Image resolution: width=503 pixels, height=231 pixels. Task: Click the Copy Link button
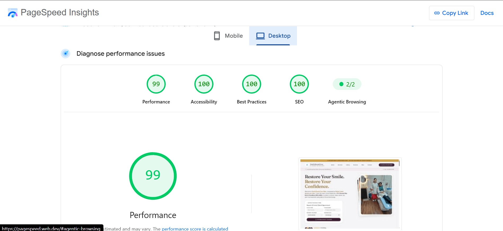(x=452, y=13)
